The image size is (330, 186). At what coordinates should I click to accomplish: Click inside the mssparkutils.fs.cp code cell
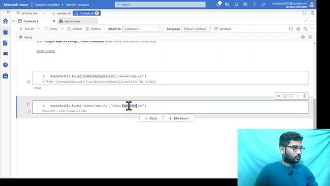170,76
